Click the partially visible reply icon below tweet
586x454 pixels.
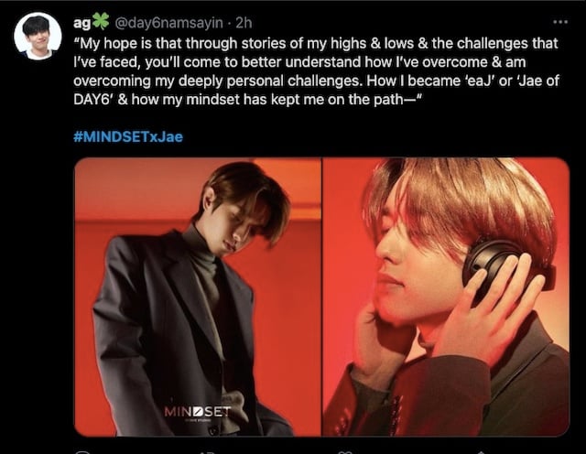82,452
